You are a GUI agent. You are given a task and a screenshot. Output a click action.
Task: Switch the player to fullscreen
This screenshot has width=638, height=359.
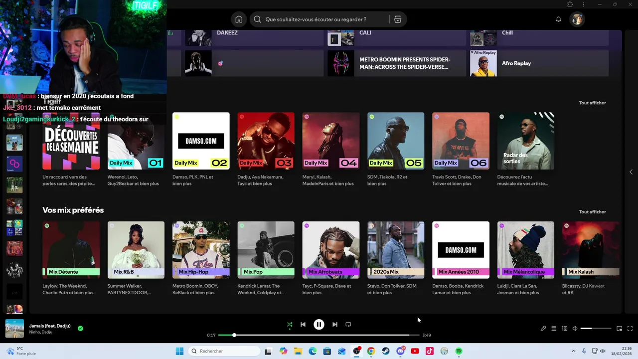tap(630, 329)
